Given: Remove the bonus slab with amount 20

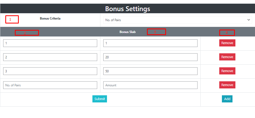Looking at the screenshot, I should point(227,57).
